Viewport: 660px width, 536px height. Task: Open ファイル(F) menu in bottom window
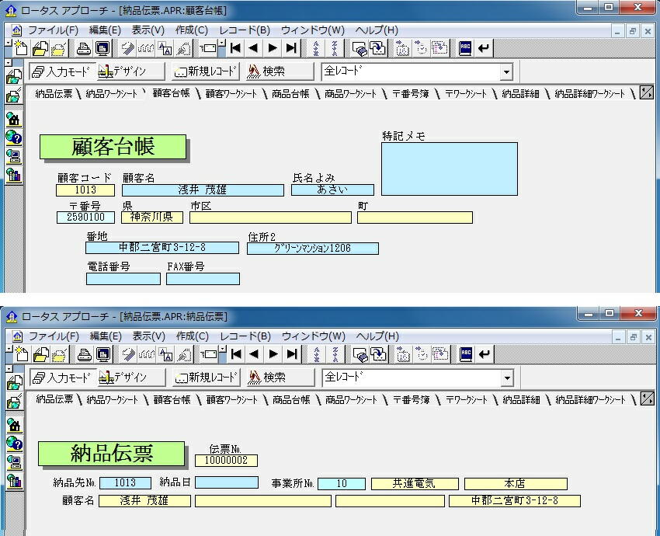click(54, 336)
